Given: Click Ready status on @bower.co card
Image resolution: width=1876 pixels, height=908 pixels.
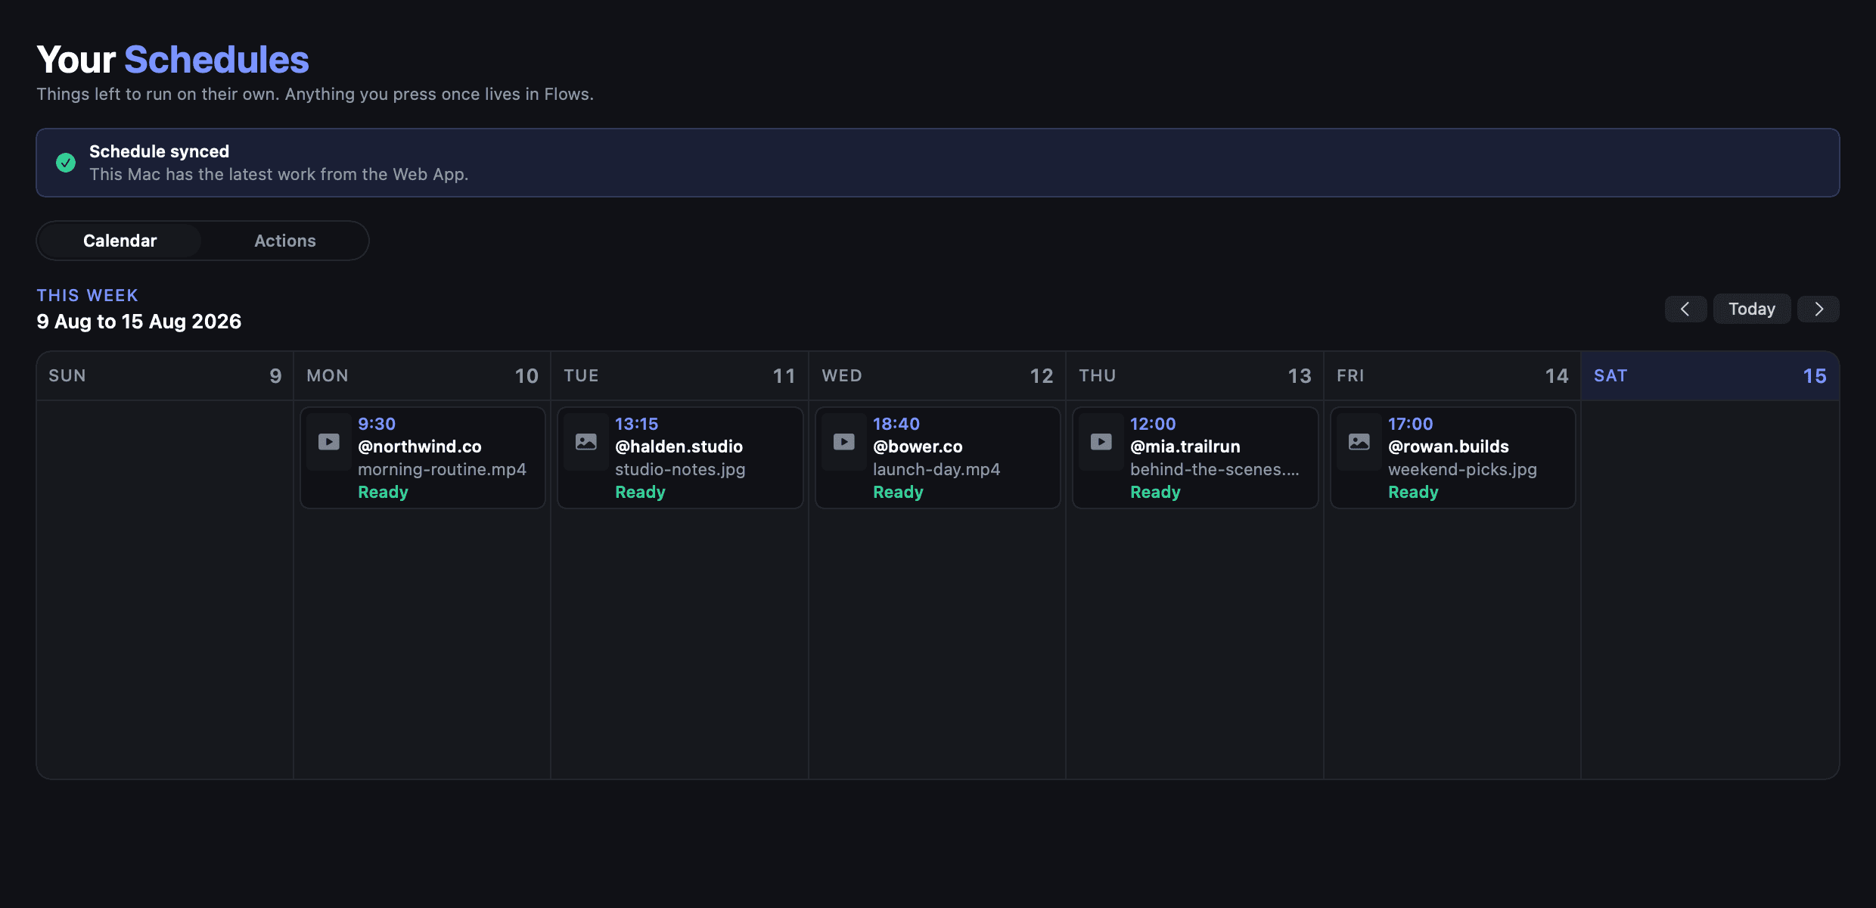Looking at the screenshot, I should point(898,492).
